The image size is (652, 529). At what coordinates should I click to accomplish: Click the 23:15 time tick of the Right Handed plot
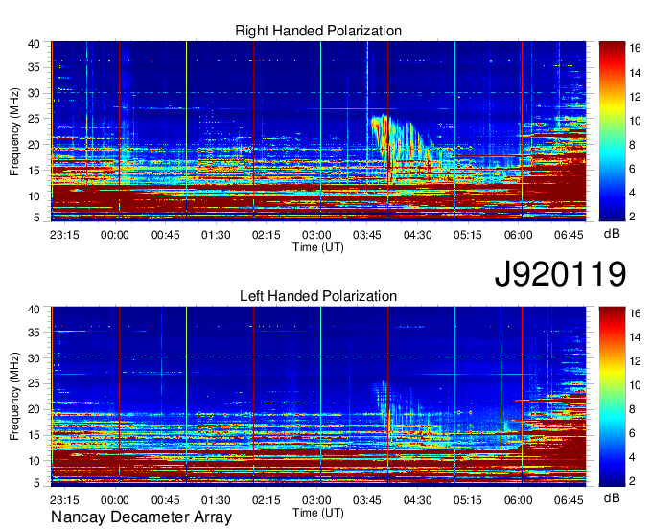click(64, 235)
